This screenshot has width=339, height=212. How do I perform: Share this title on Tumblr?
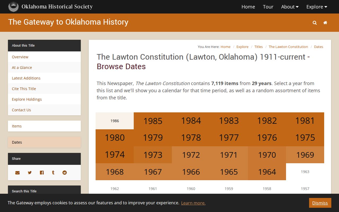tap(53, 173)
